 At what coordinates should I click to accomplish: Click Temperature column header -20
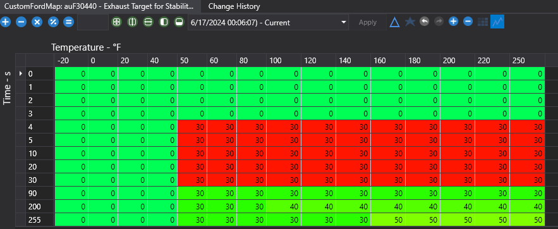point(71,61)
